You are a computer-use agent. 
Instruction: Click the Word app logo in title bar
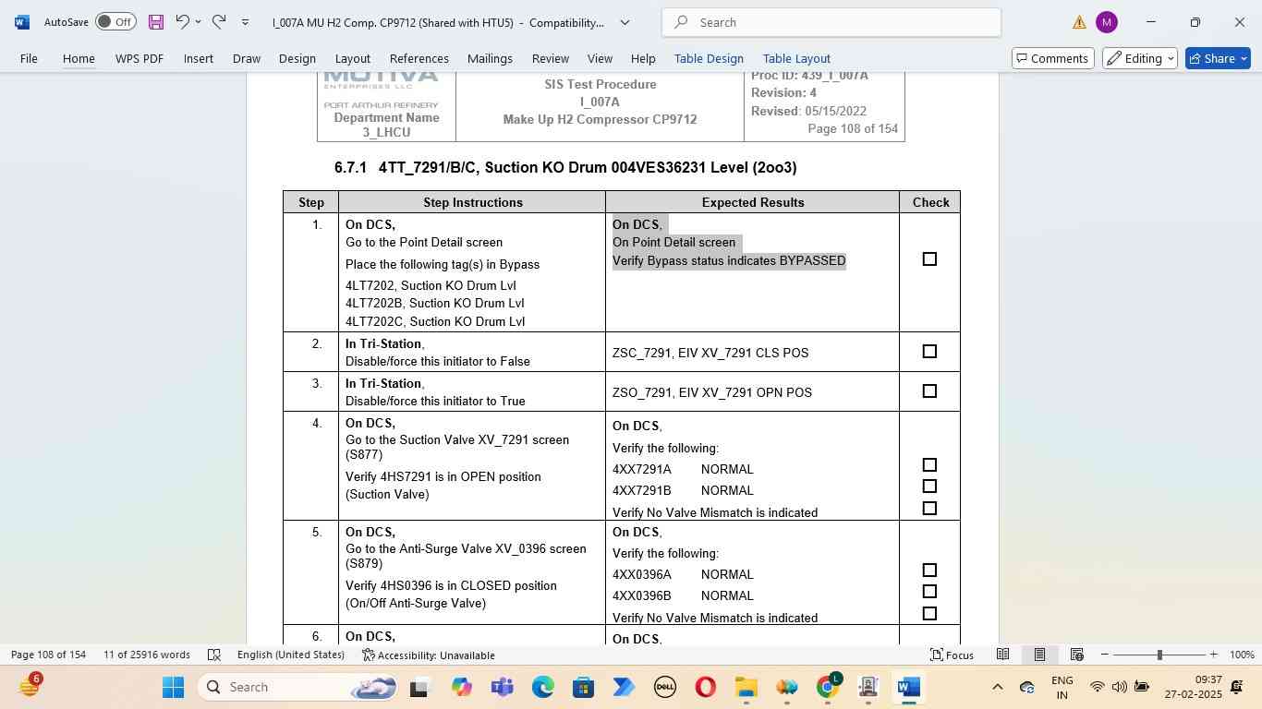coord(22,22)
